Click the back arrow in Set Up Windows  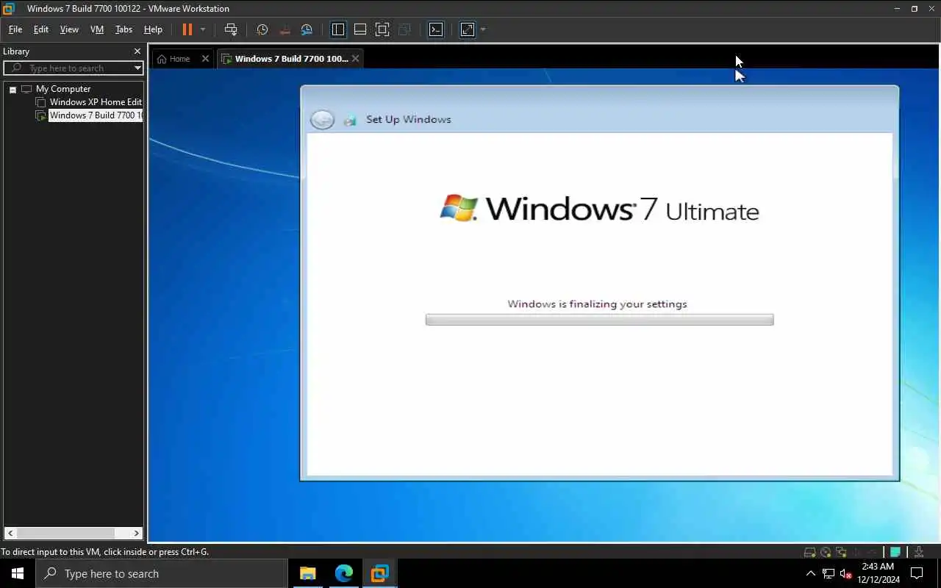(x=322, y=120)
